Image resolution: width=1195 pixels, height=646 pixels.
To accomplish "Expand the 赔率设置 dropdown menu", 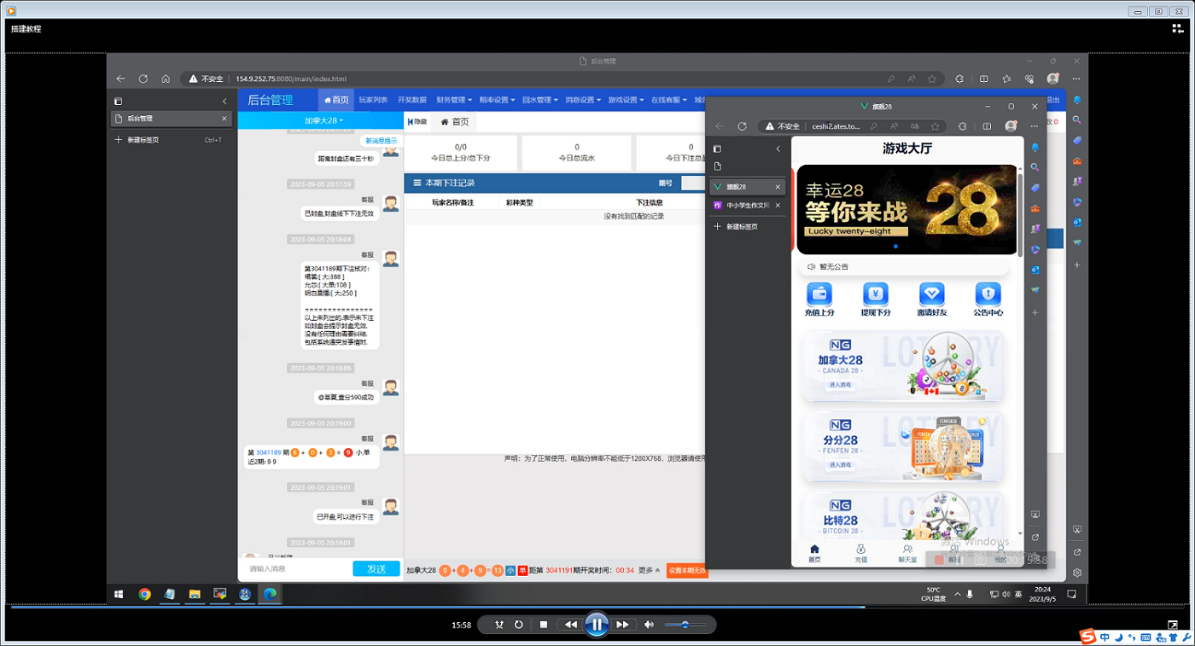I will click(x=496, y=100).
